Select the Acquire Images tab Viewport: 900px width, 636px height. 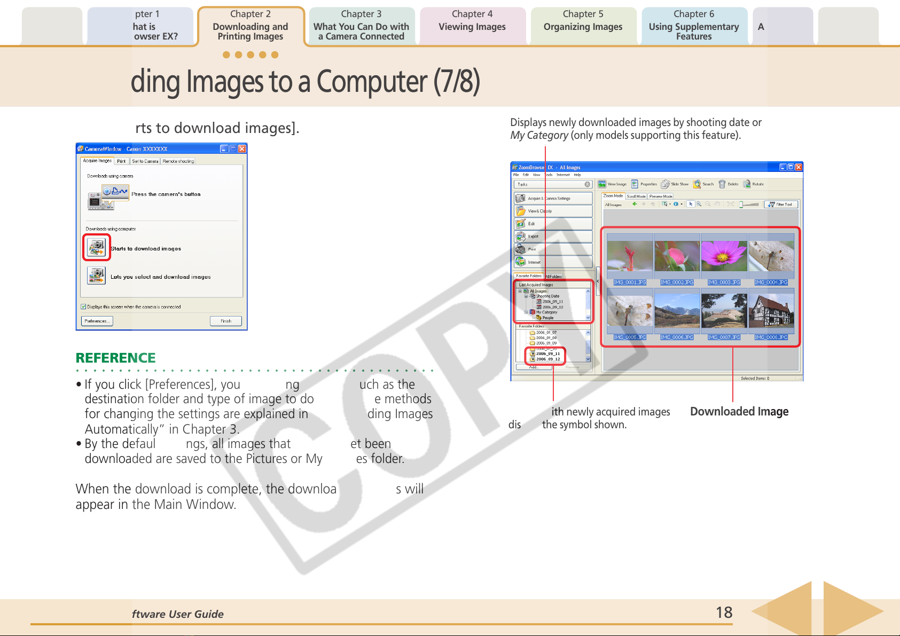(x=97, y=161)
